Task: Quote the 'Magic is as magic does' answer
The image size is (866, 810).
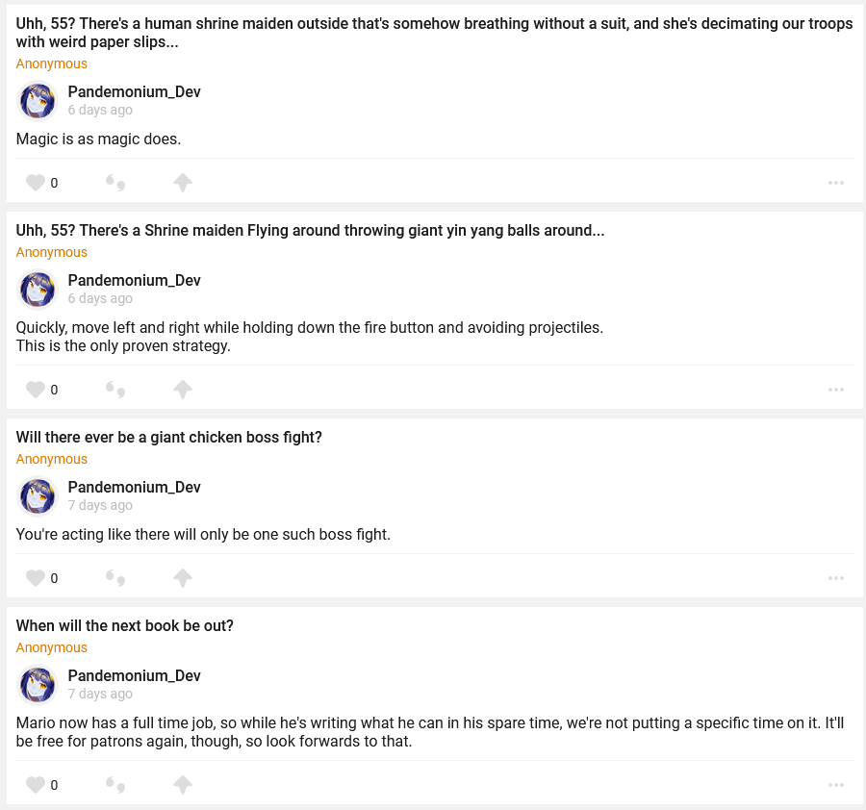Action: coord(115,183)
